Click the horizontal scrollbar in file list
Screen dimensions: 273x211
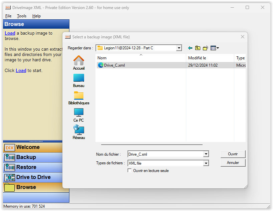[x=152, y=145]
